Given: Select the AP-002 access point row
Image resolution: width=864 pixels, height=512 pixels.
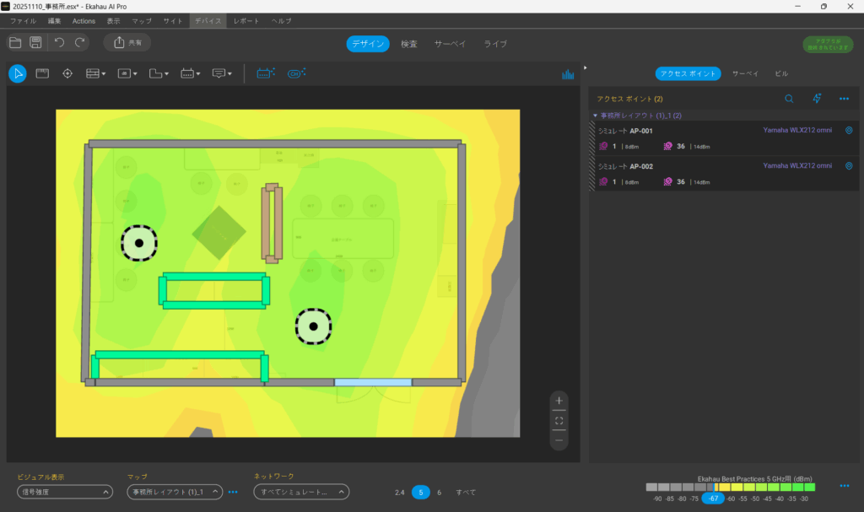Looking at the screenshot, I should pos(717,174).
